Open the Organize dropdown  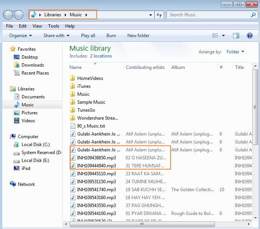pos(20,36)
